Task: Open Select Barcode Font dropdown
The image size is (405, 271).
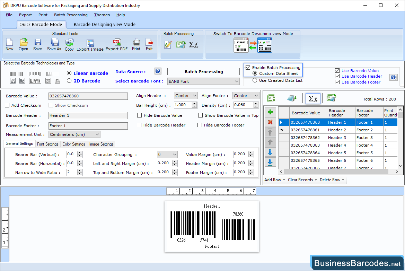Action: coord(203,81)
